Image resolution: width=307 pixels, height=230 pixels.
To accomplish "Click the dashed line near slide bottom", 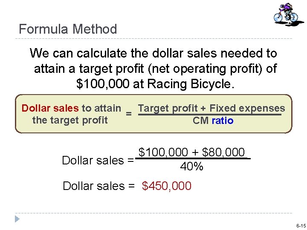I will pyautogui.click(x=153, y=213).
